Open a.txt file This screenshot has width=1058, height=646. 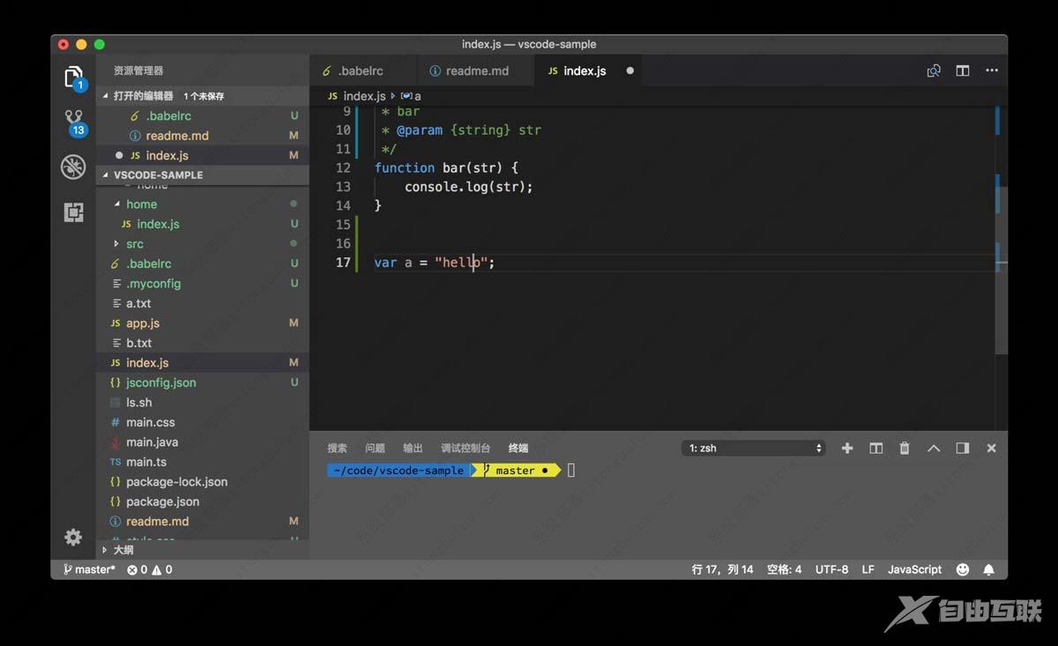202,303
